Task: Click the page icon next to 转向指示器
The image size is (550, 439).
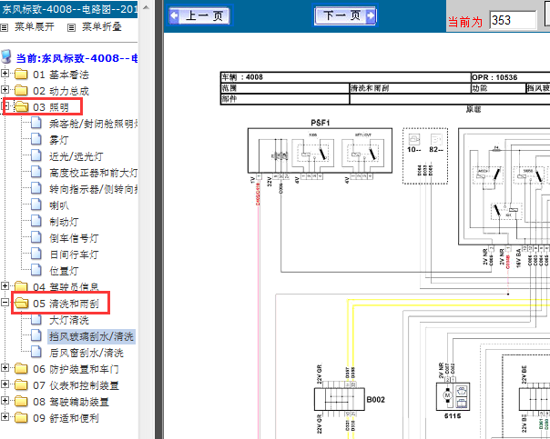Action: [36, 188]
